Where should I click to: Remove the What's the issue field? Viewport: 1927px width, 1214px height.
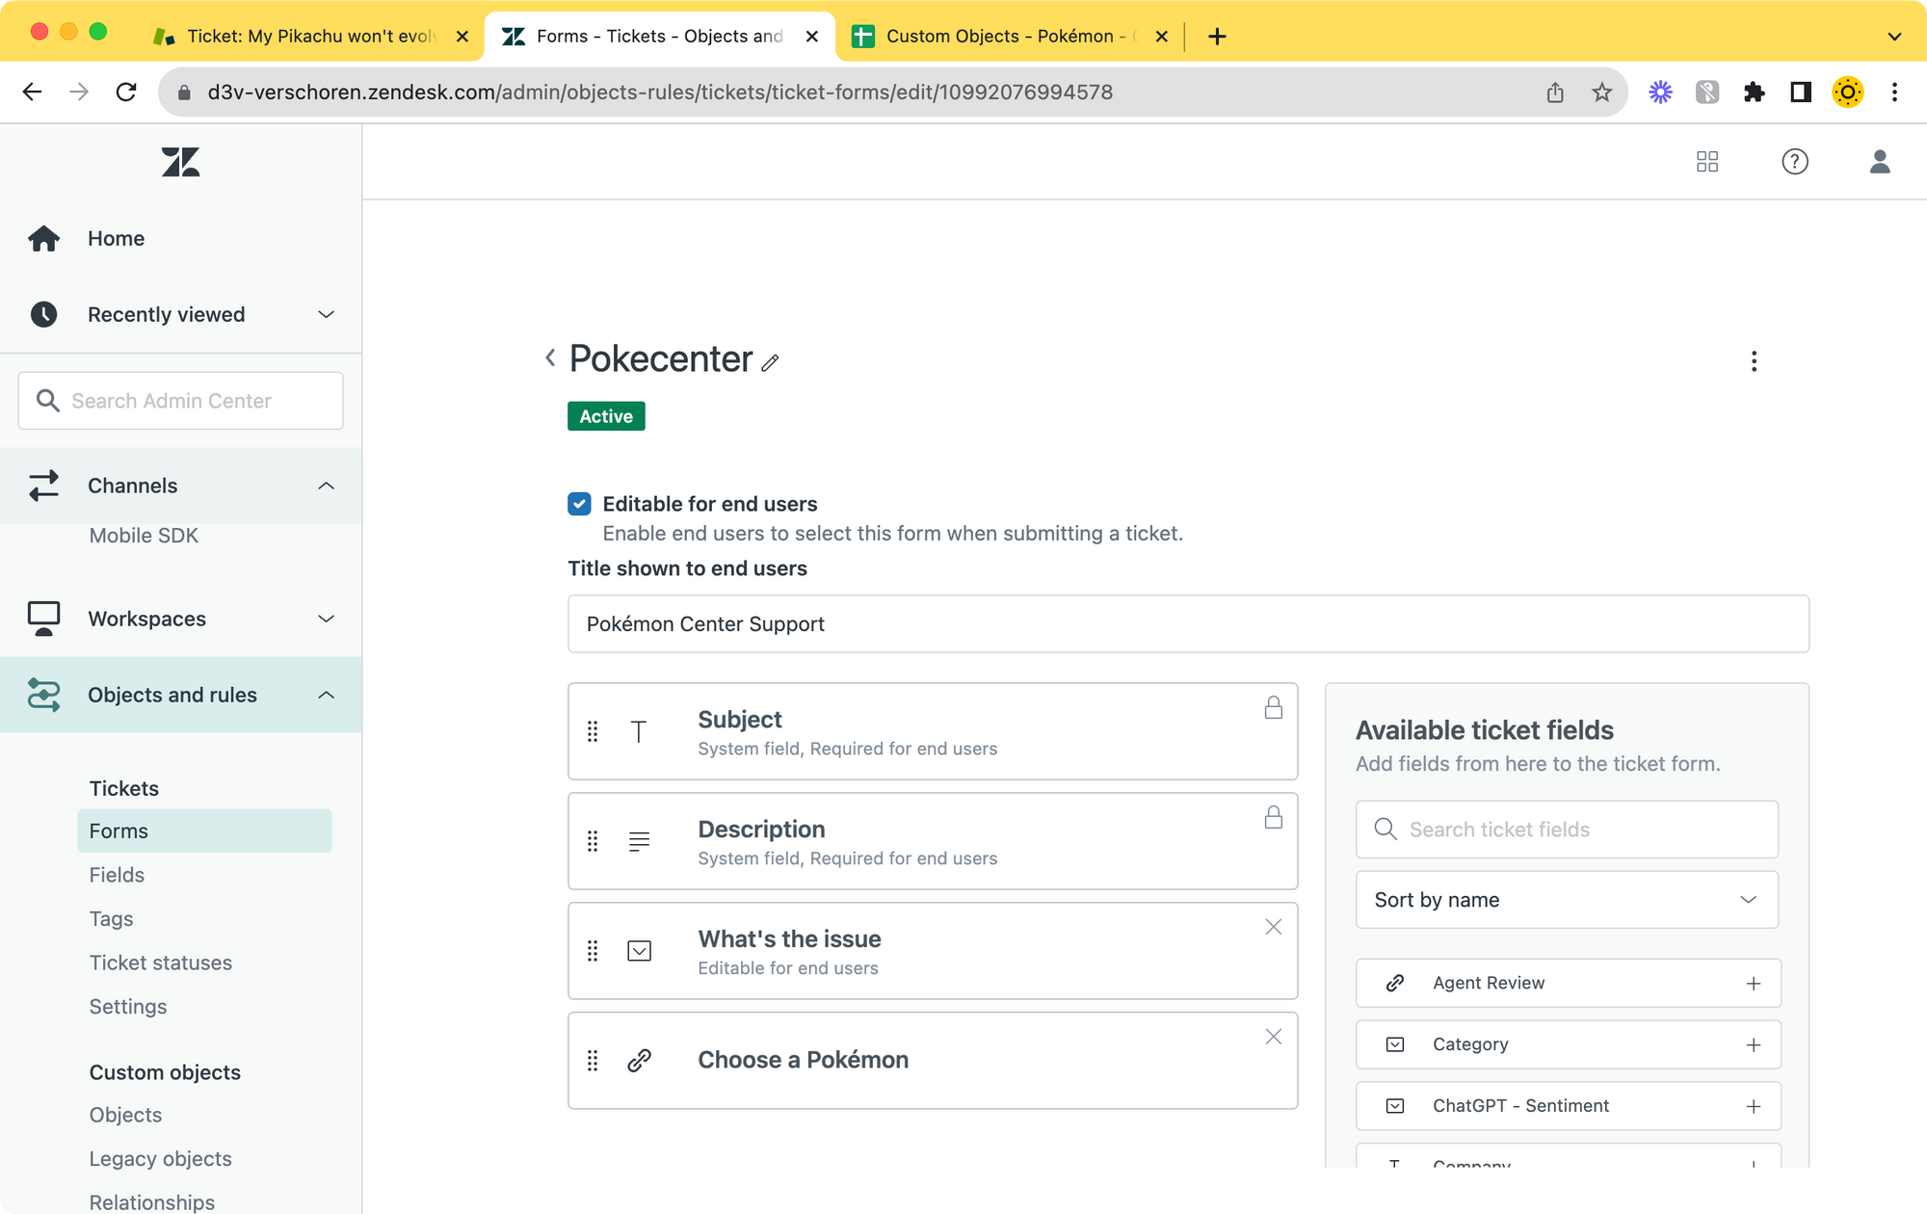(x=1273, y=927)
